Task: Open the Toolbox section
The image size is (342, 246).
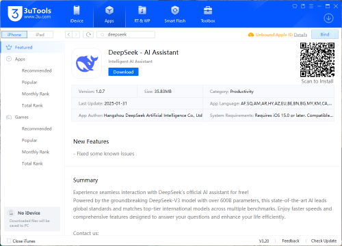Action: pyautogui.click(x=208, y=14)
